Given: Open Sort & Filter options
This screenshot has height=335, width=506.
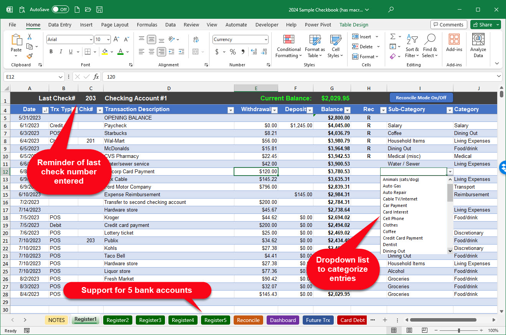Looking at the screenshot, I should 412,46.
